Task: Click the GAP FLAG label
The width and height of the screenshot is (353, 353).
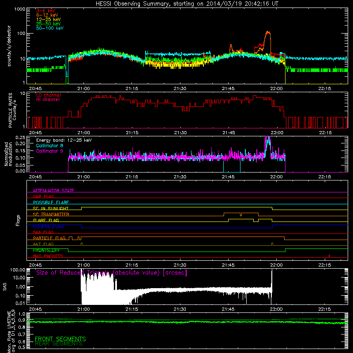Action: [43, 196]
